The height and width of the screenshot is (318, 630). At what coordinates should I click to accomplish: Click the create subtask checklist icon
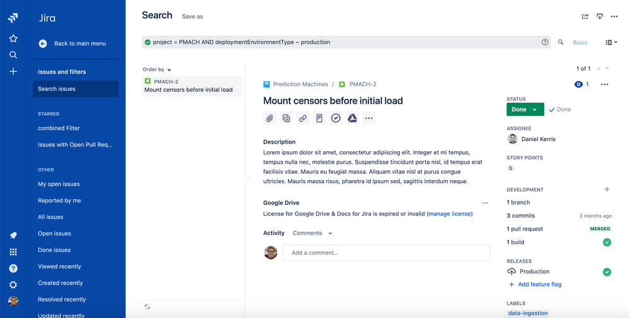pos(286,118)
